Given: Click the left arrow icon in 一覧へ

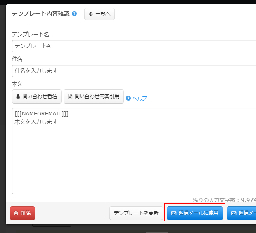Looking at the screenshot, I should point(91,14).
